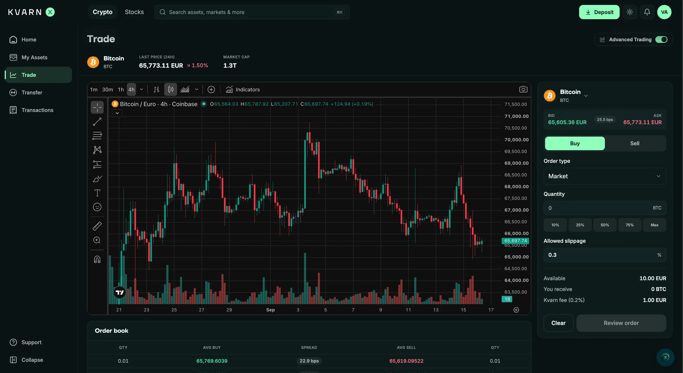Viewport: 683px width, 373px height.
Task: Open the forecasting and measurement tools
Action: [x=97, y=164]
